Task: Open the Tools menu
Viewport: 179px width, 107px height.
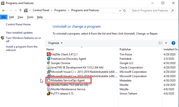Action: (30, 17)
